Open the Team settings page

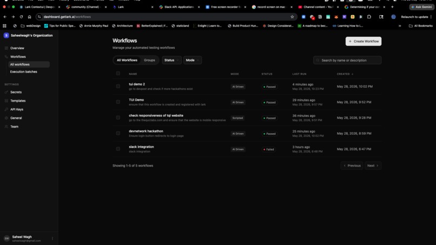(14, 127)
